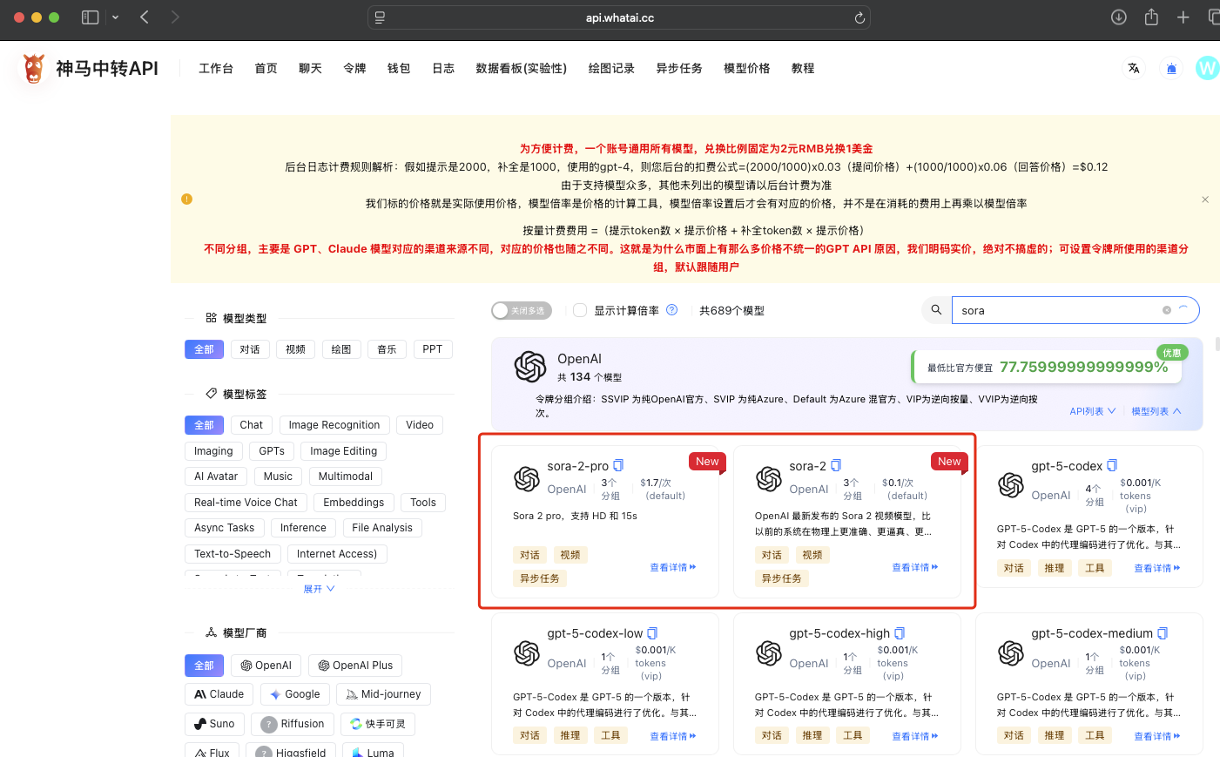
Task: Open the browser downloads list
Action: tap(1119, 17)
